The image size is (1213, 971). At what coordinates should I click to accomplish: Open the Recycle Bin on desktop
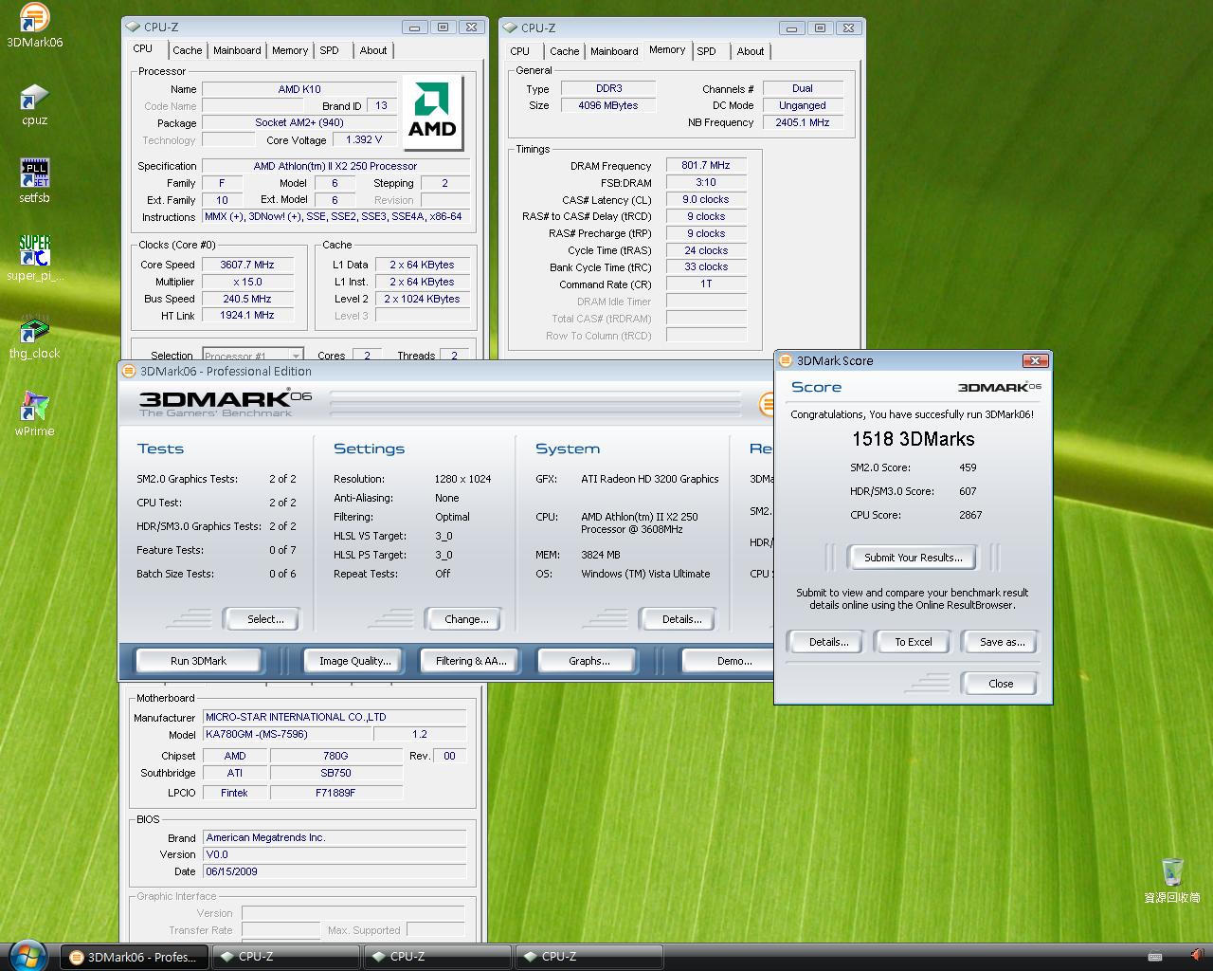coord(1172,880)
